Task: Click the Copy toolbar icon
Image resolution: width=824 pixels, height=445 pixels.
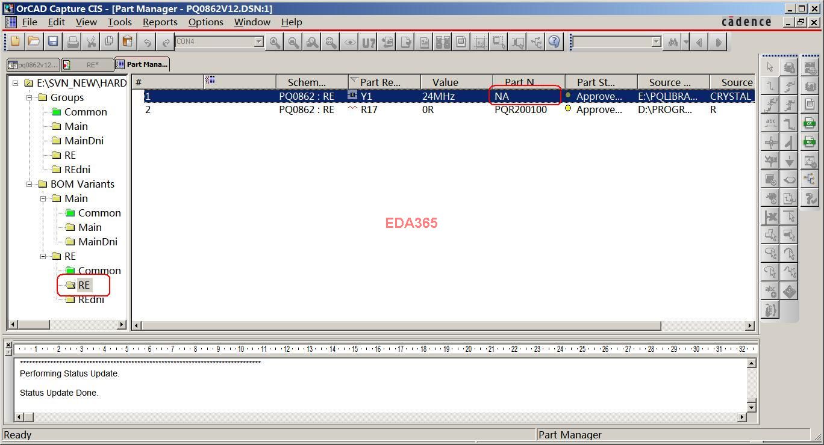Action: (x=109, y=41)
